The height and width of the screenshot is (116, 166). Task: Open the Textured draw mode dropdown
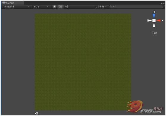[16, 7]
